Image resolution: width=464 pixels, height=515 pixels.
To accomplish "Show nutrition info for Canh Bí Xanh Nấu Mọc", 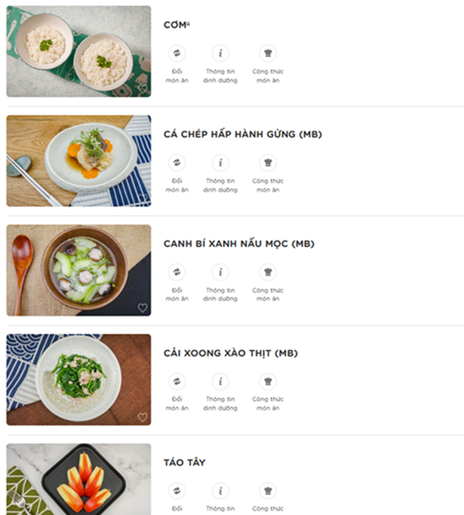I will [x=220, y=272].
